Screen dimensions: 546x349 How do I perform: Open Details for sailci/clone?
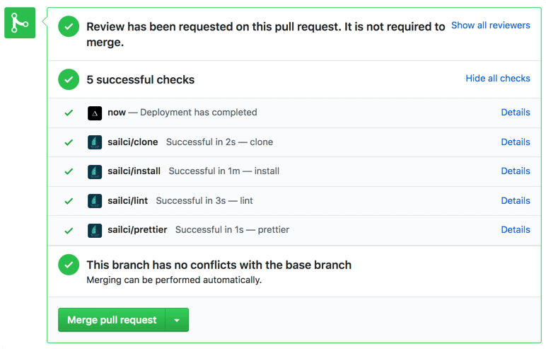click(x=516, y=142)
